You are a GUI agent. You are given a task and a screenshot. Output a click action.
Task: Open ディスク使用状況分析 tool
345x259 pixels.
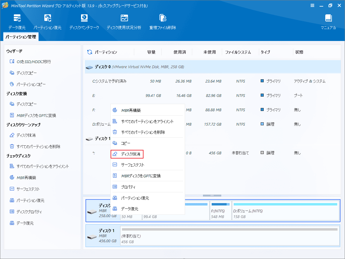click(x=124, y=22)
